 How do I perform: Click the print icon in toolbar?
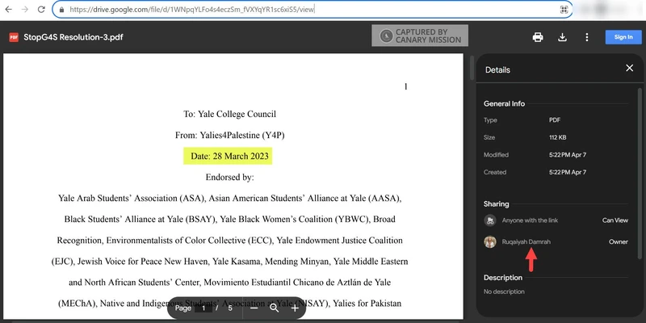point(538,37)
